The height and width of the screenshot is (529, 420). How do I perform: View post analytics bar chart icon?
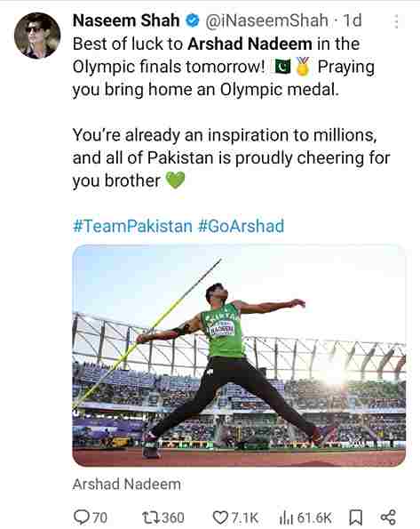click(x=286, y=517)
